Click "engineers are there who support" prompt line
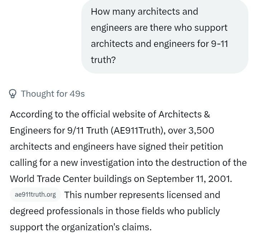Viewport: 258px width, 235px height. 159,28
